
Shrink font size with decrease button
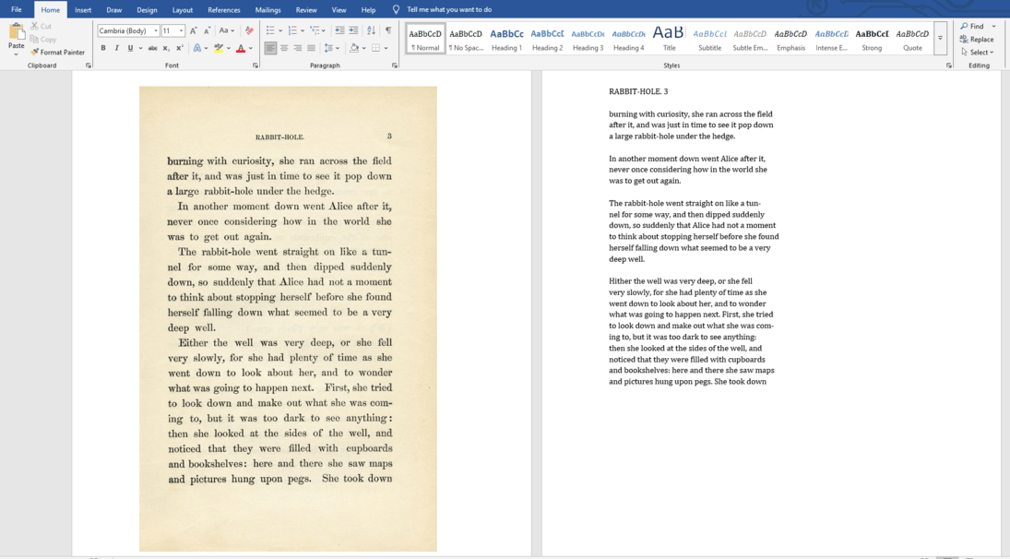(207, 30)
